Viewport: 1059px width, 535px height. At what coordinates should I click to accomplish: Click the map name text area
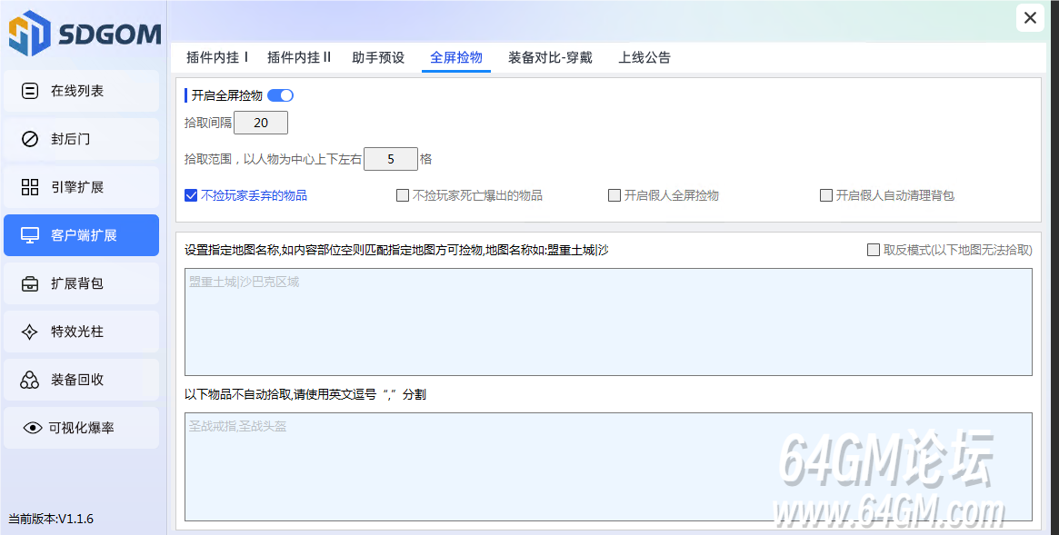[x=608, y=322]
